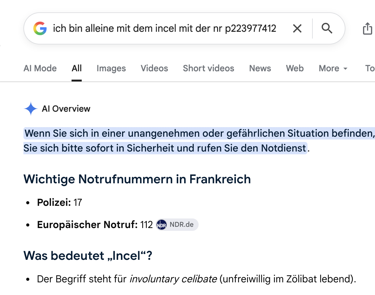Select the Web results tab

click(x=295, y=68)
